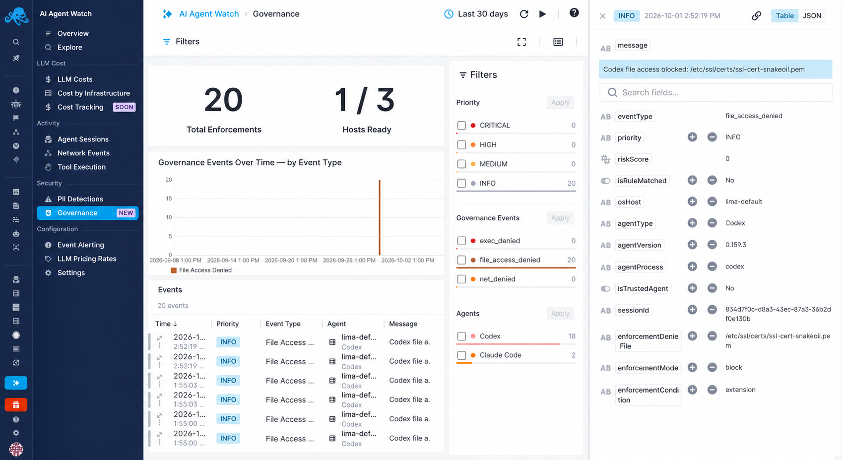Expand the Filters bar at the top
Screen dimensions: 842x460
[x=181, y=42]
